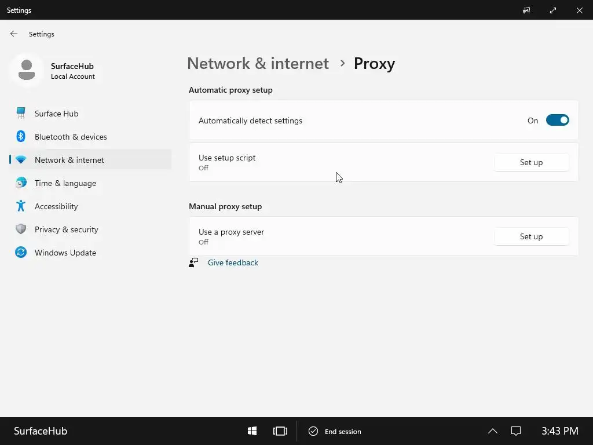Screen dimensions: 593x445
Task: Open the notification center icon
Action: pos(516,431)
